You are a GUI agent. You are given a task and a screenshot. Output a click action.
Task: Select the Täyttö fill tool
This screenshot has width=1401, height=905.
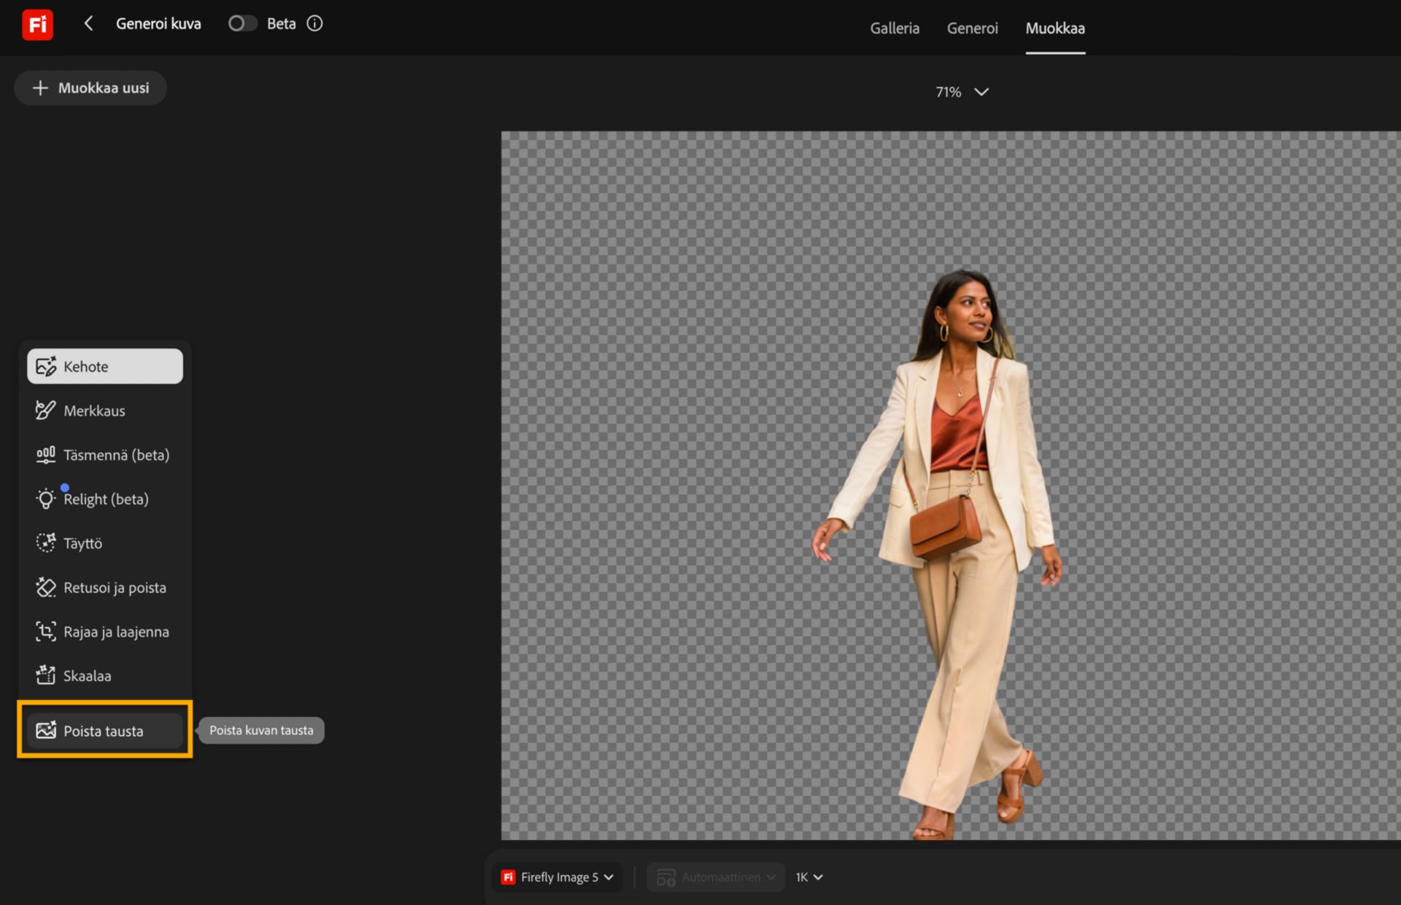coord(105,543)
